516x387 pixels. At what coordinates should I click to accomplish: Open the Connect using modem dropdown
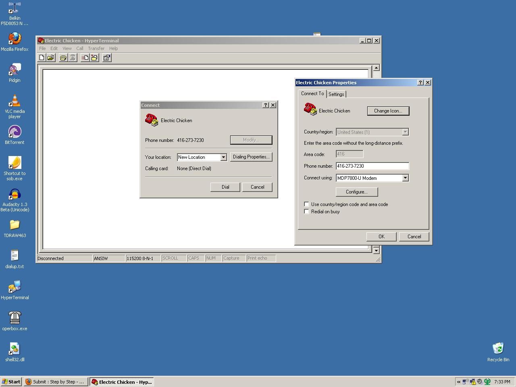(x=406, y=178)
